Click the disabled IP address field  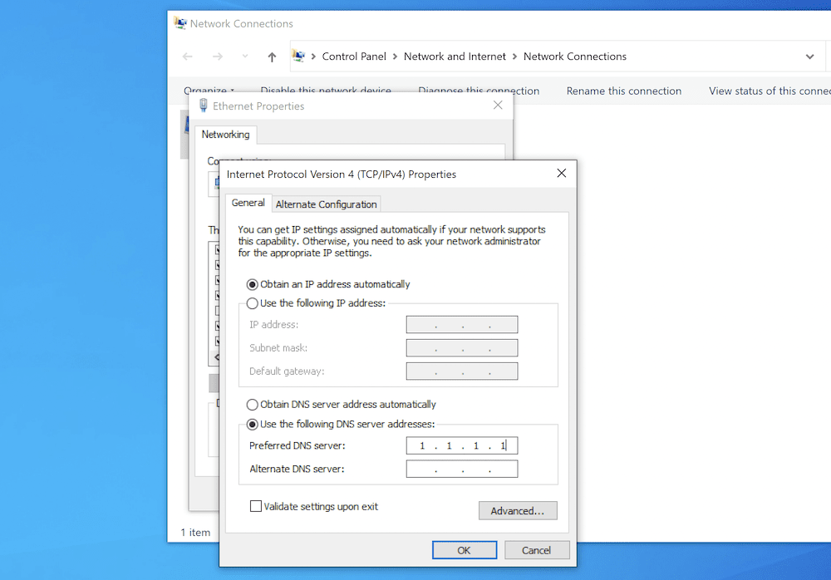tap(461, 324)
